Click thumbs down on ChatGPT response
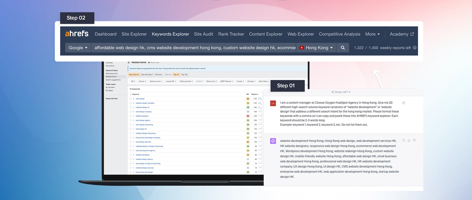Image resolution: width=472 pixels, height=200 pixels. tap(414, 140)
